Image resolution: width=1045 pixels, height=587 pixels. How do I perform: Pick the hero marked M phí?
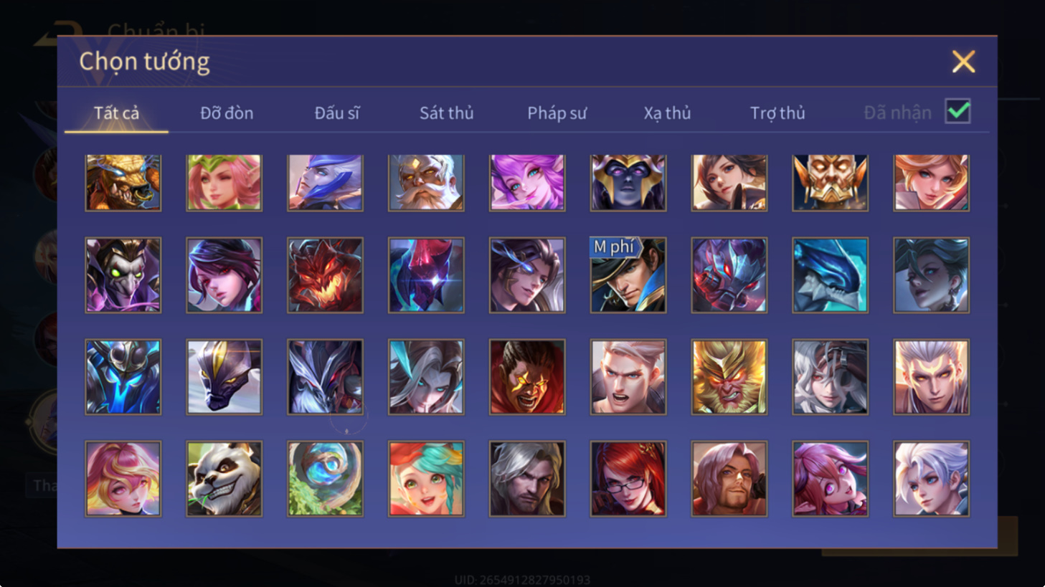click(x=628, y=275)
